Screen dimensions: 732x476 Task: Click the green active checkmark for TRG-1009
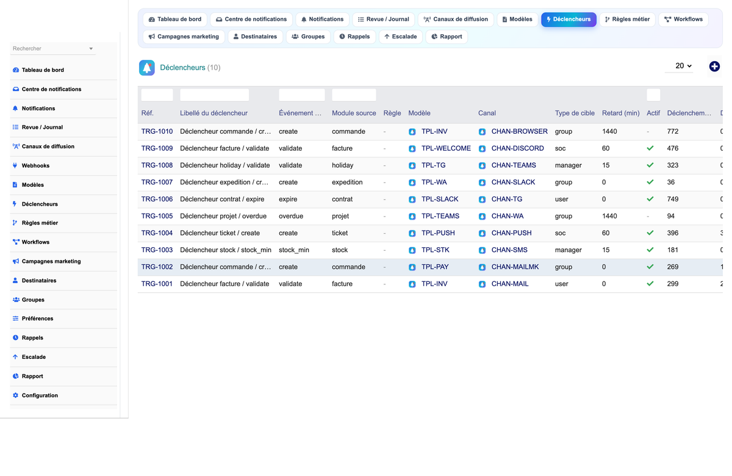point(650,148)
